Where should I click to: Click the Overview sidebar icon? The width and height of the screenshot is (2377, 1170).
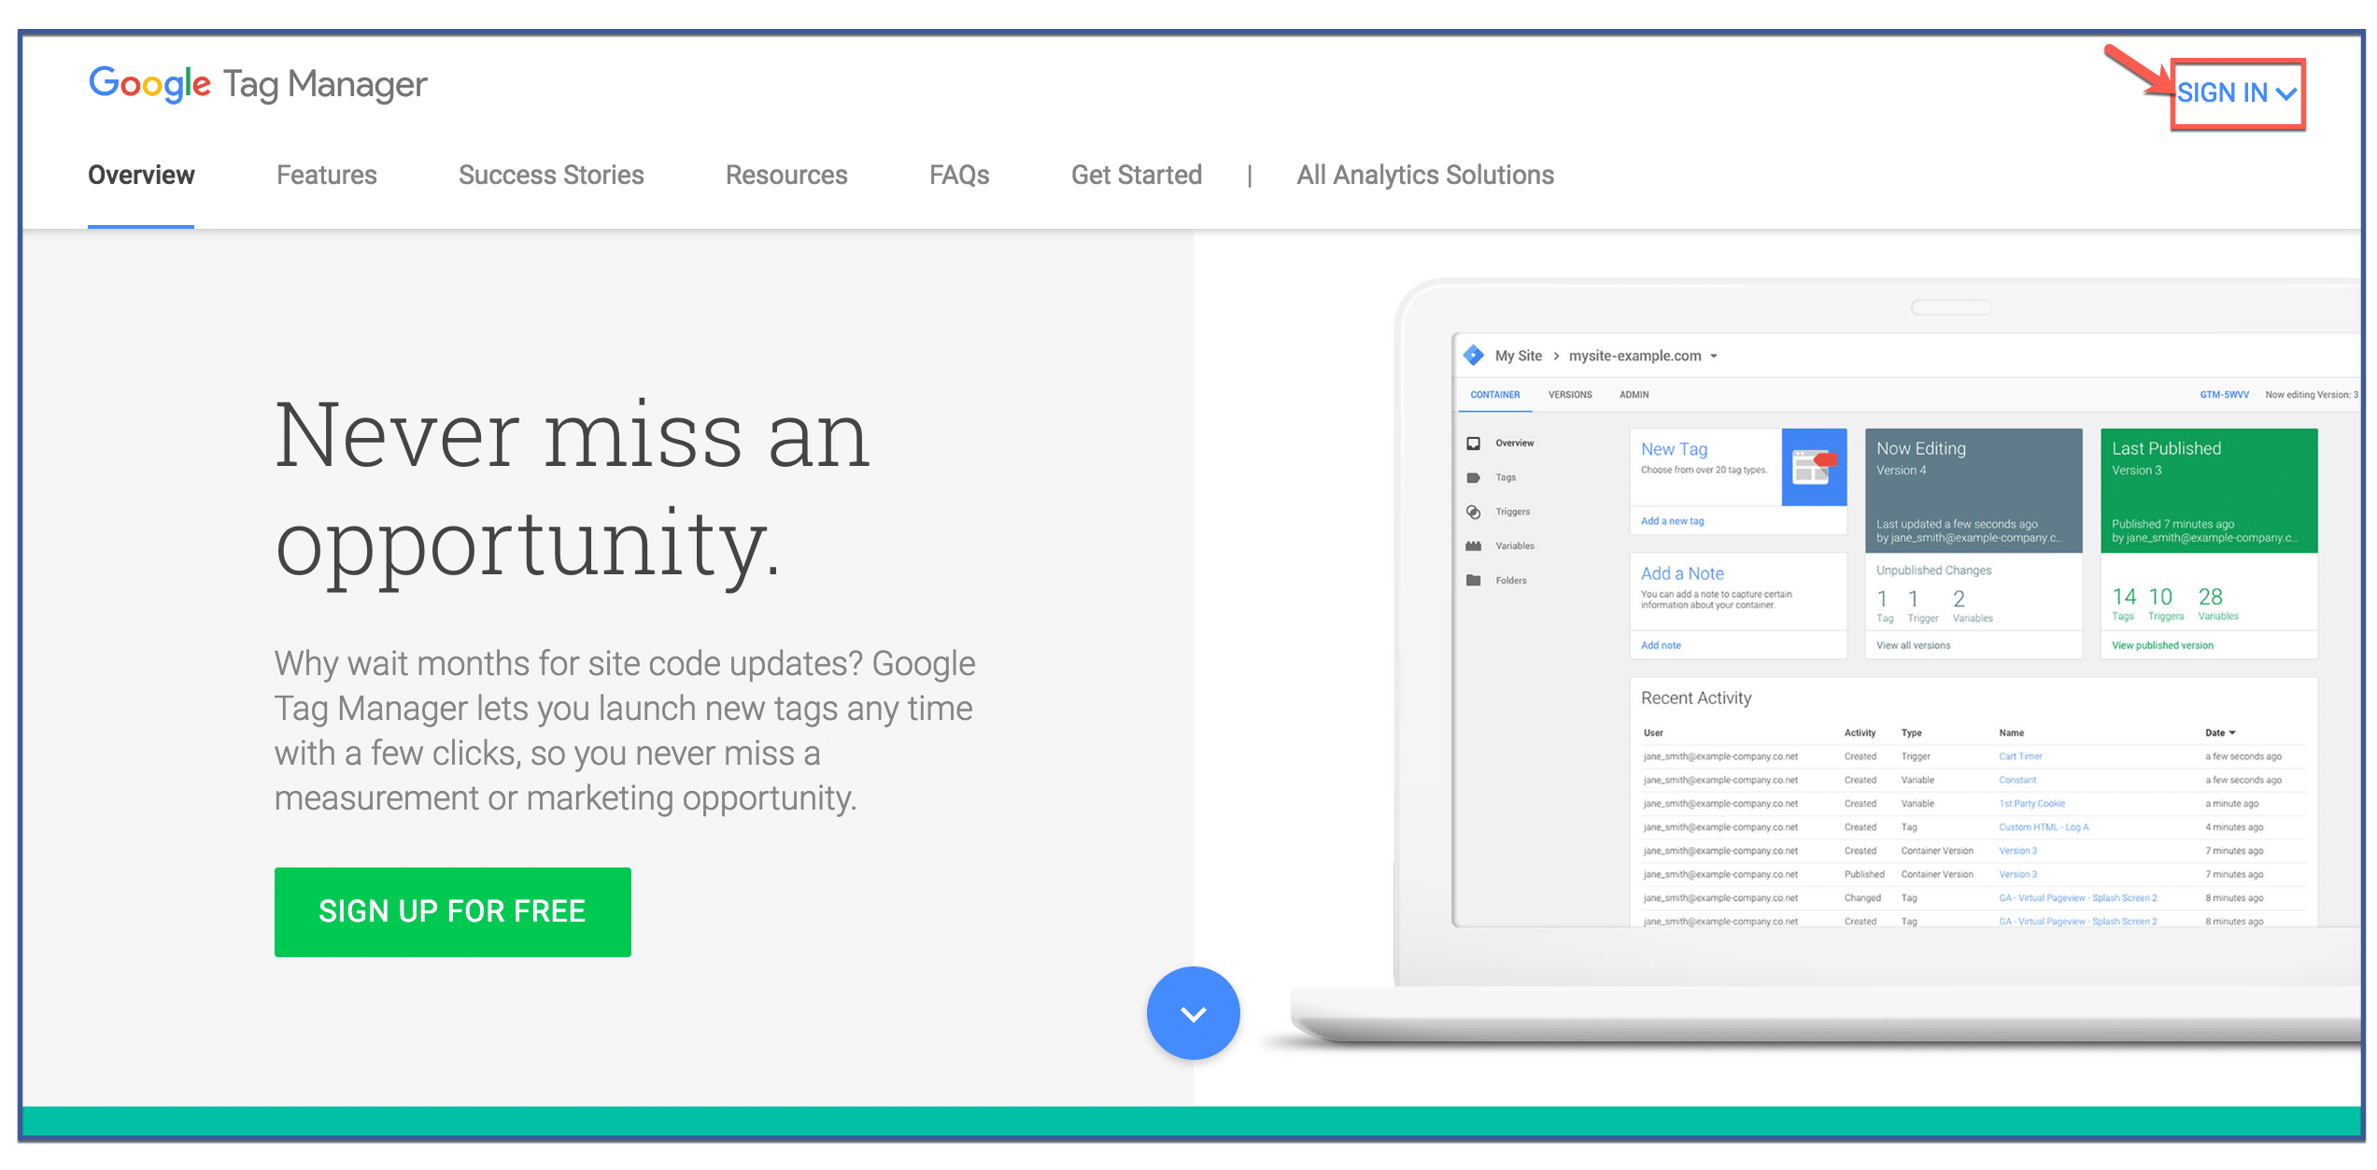pos(1474,444)
